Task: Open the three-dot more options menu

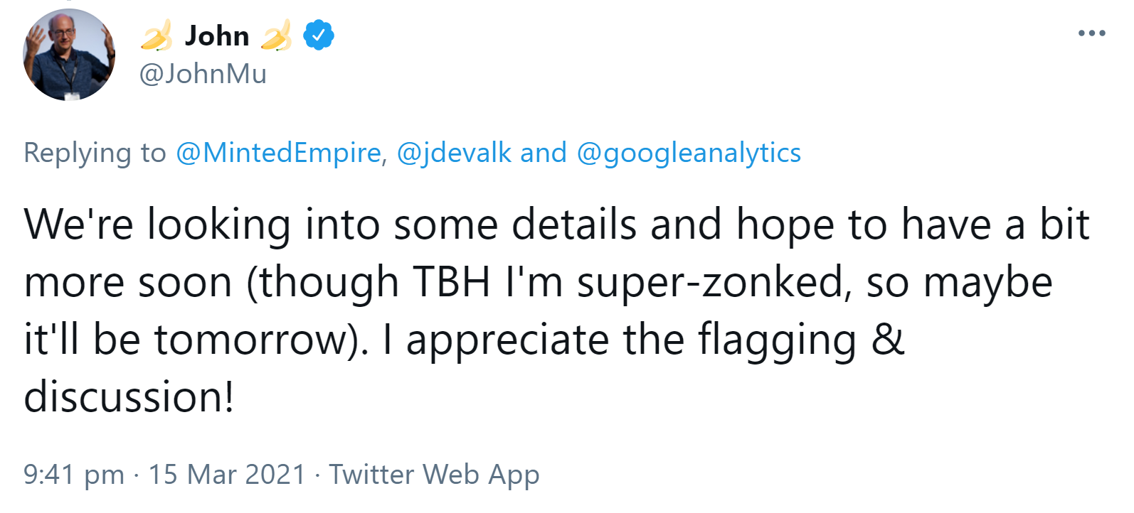Action: point(1091,33)
